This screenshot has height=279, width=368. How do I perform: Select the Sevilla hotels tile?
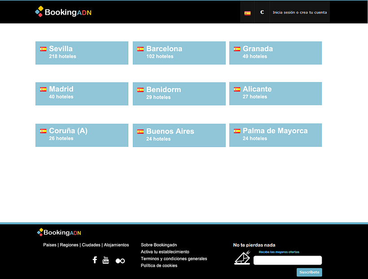click(x=82, y=53)
